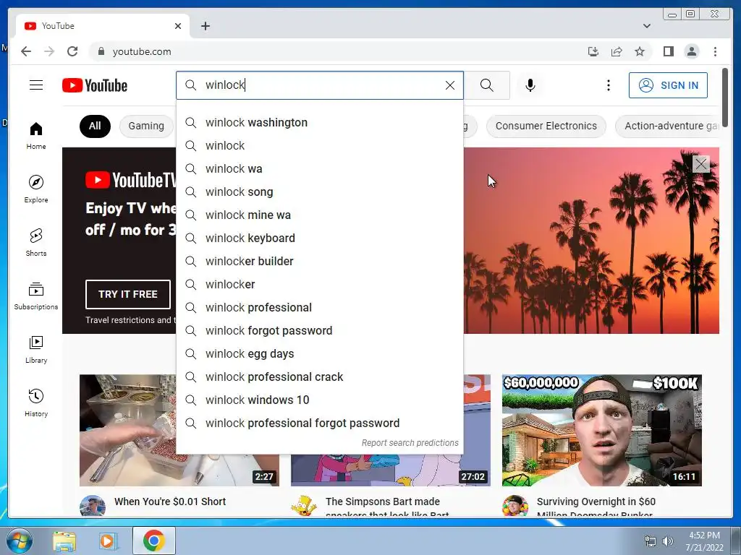The width and height of the screenshot is (741, 555).
Task: Click TRY IT FREE button
Action: (127, 294)
